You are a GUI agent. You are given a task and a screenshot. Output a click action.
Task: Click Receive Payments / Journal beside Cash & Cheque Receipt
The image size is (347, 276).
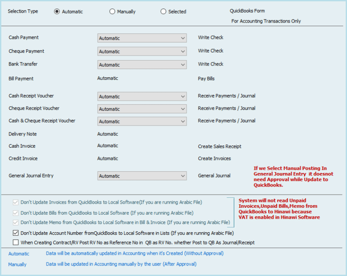[227, 121]
